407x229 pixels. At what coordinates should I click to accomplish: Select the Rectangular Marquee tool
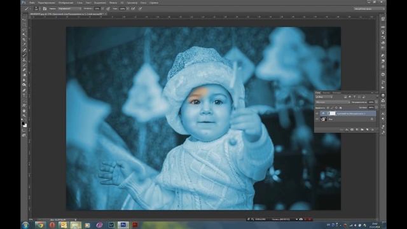[24, 24]
